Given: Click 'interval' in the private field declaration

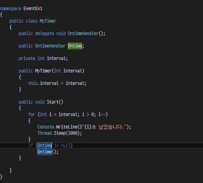Looking at the screenshot, I should tap(56, 58).
